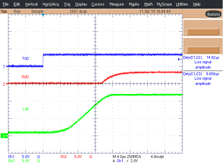This screenshot has width=223, height=167.
Task: Select the green channel 3 reference marker
Action: 4,136
